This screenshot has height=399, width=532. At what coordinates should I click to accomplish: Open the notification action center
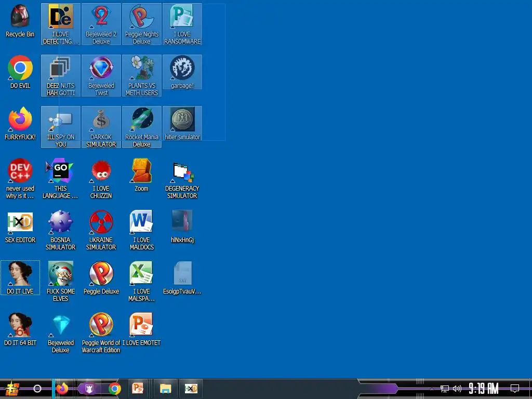[x=515, y=388]
